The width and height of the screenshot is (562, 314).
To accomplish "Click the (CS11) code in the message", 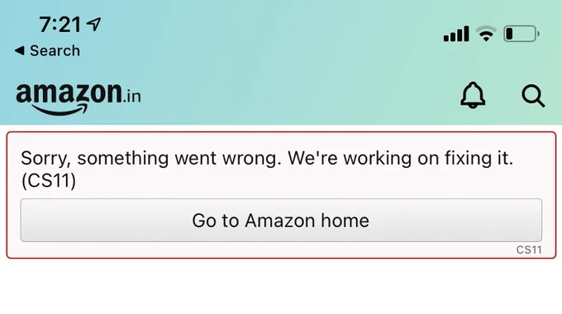I will [49, 180].
